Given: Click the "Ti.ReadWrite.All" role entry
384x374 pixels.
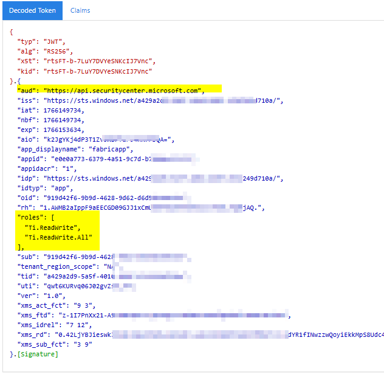Looking at the screenshot, I should (x=58, y=238).
